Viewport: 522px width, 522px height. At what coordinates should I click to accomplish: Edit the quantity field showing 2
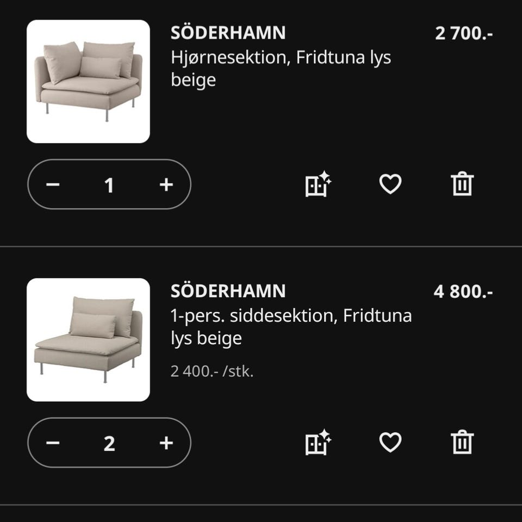pos(109,443)
